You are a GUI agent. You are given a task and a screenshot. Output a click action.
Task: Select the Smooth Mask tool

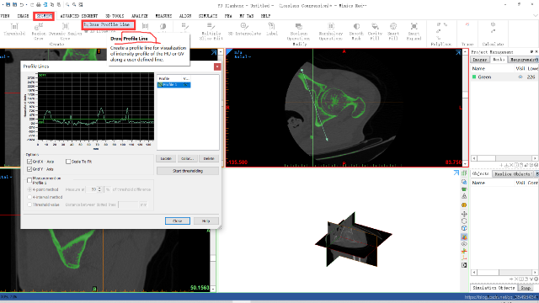pos(356,31)
